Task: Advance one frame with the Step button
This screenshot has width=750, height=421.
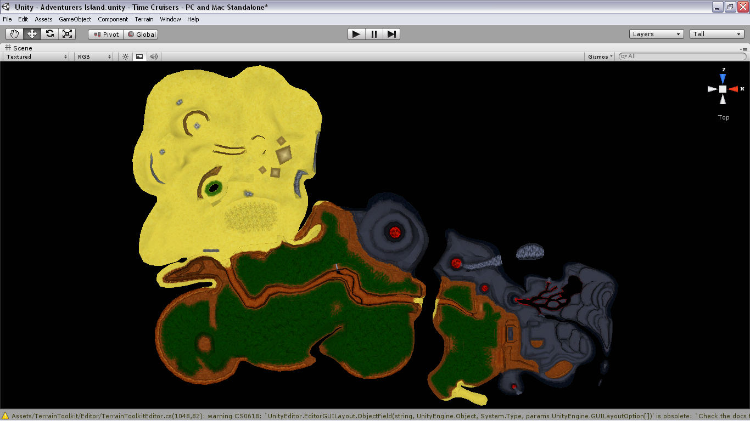Action: pos(391,34)
